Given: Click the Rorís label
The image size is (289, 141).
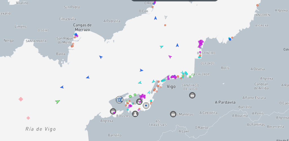Looking at the screenshot, I should point(225,68).
